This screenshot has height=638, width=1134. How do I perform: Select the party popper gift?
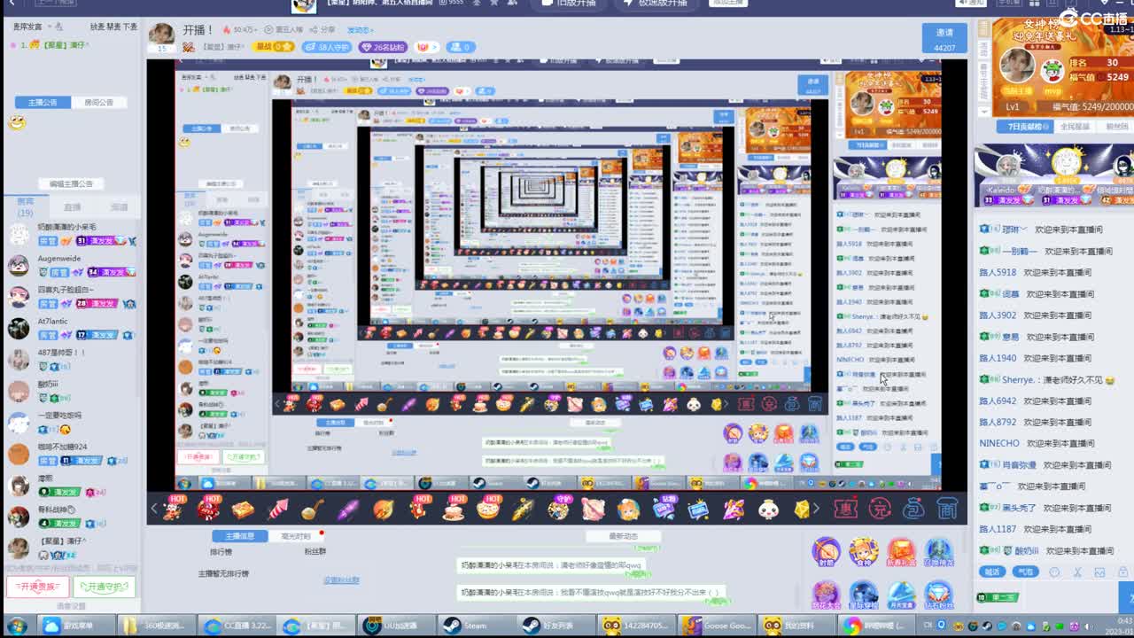[734, 509]
